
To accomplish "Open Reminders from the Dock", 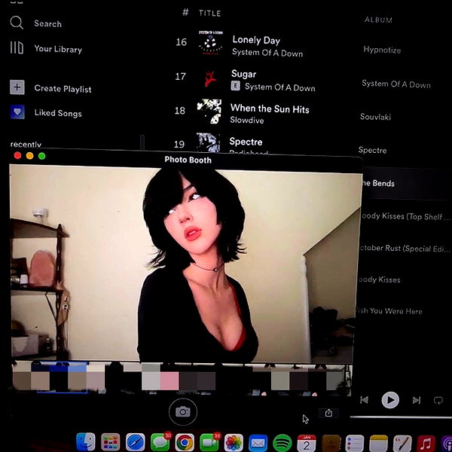I will (x=355, y=444).
